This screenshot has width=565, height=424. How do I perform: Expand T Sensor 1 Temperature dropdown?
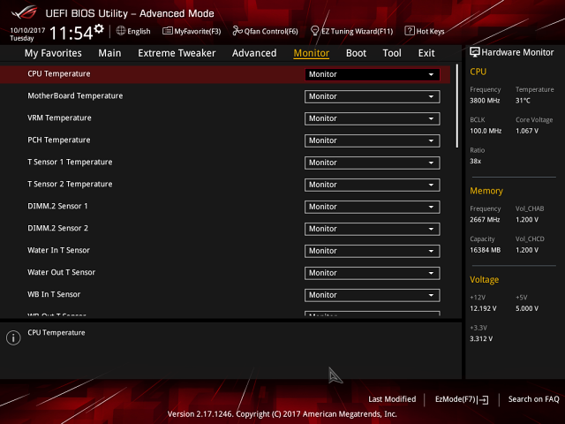click(373, 163)
